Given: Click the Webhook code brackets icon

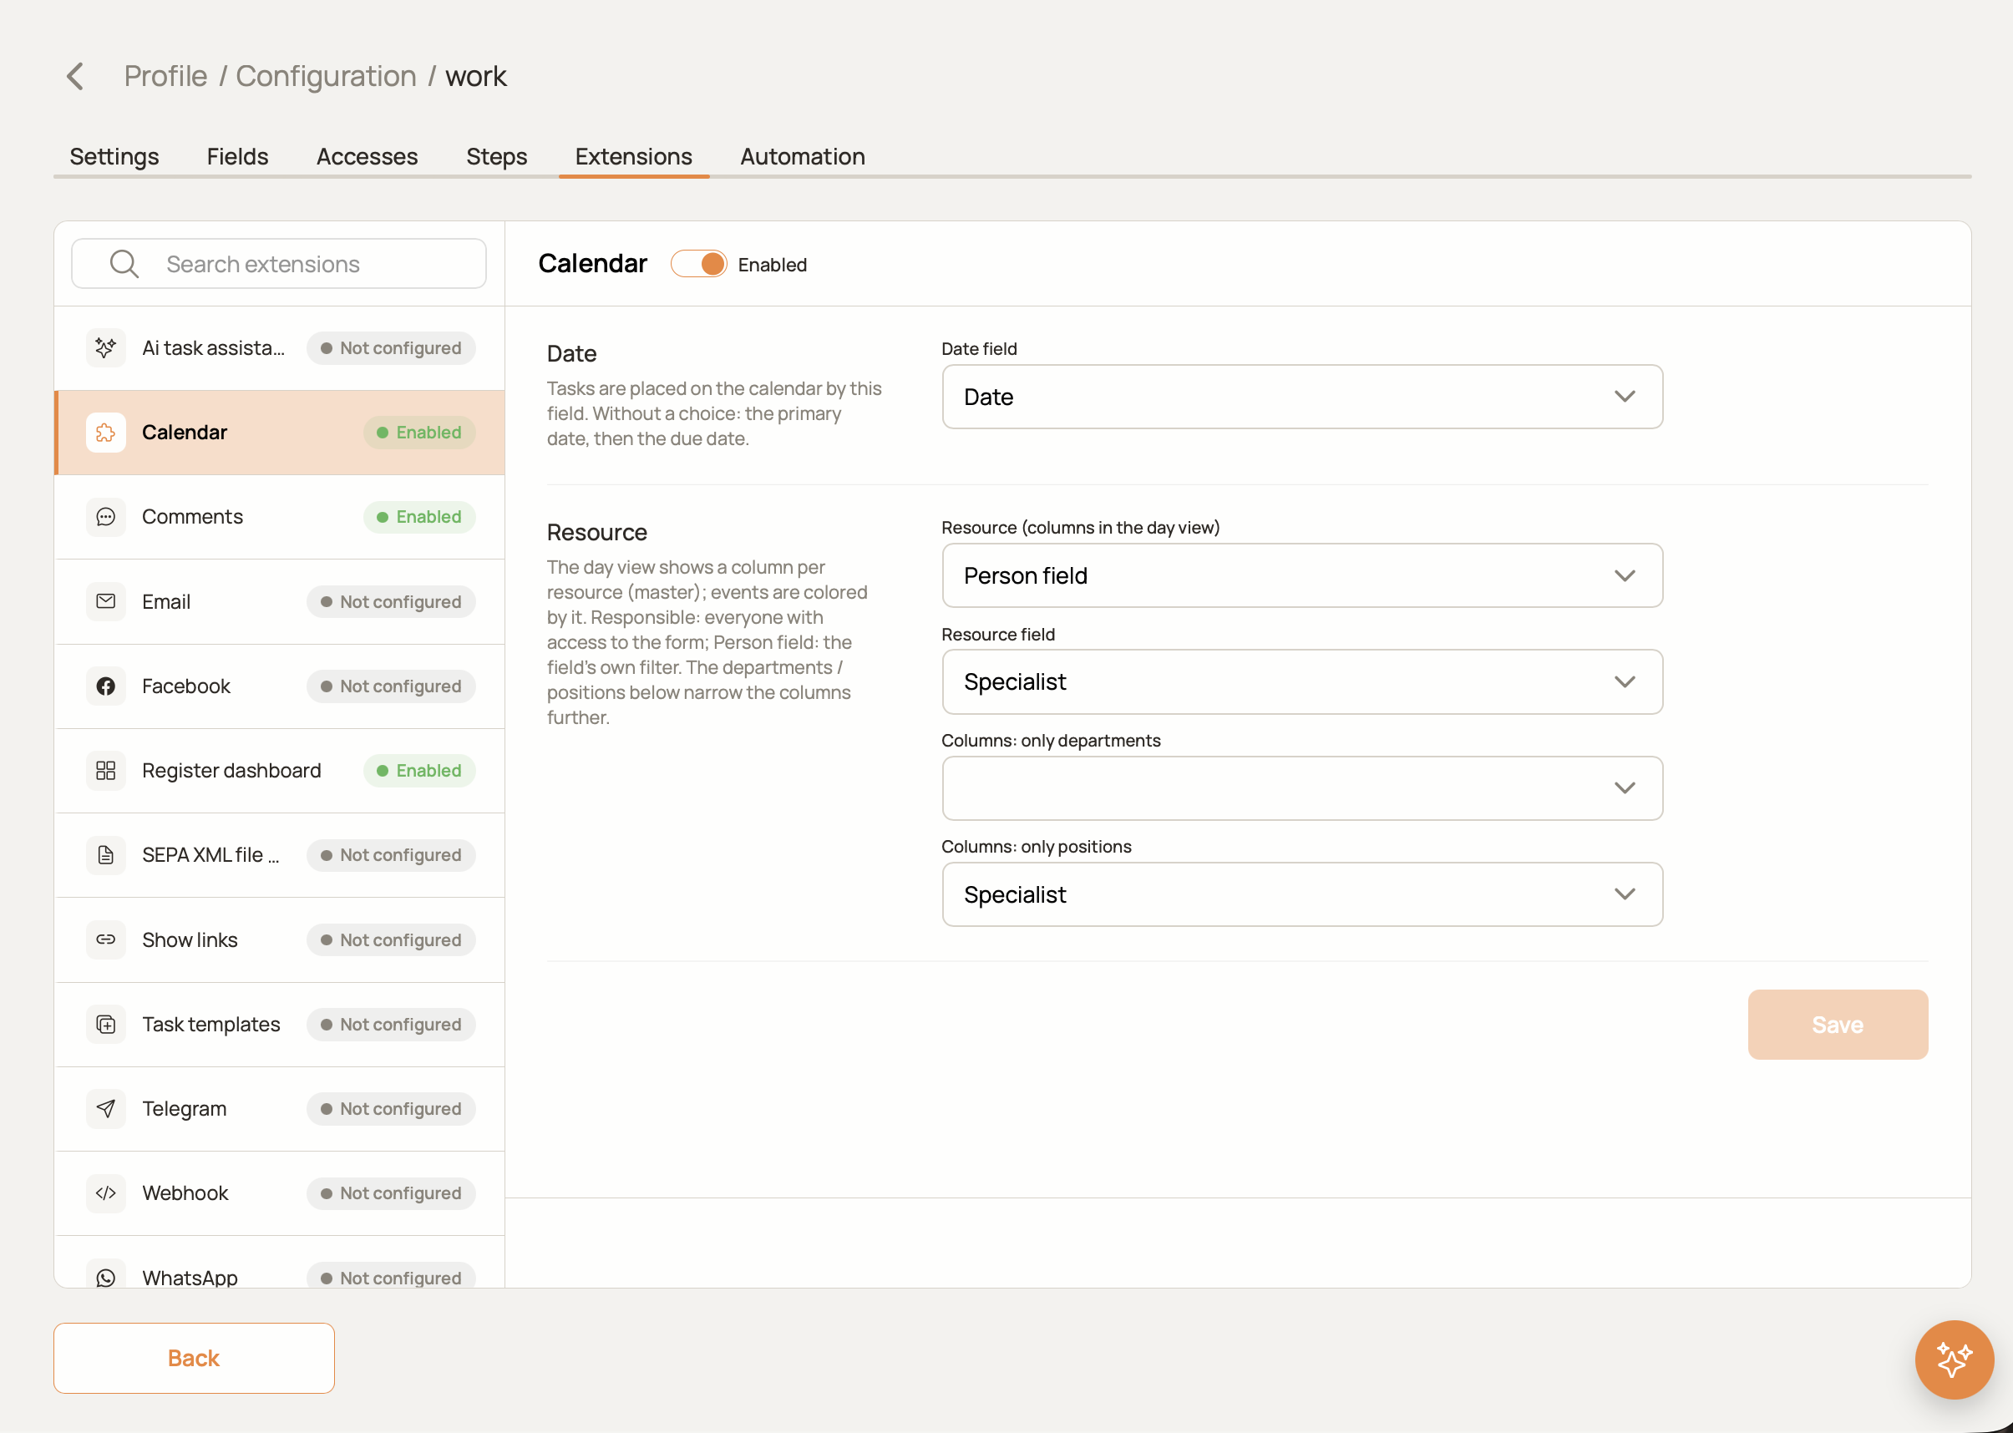Looking at the screenshot, I should click(106, 1193).
